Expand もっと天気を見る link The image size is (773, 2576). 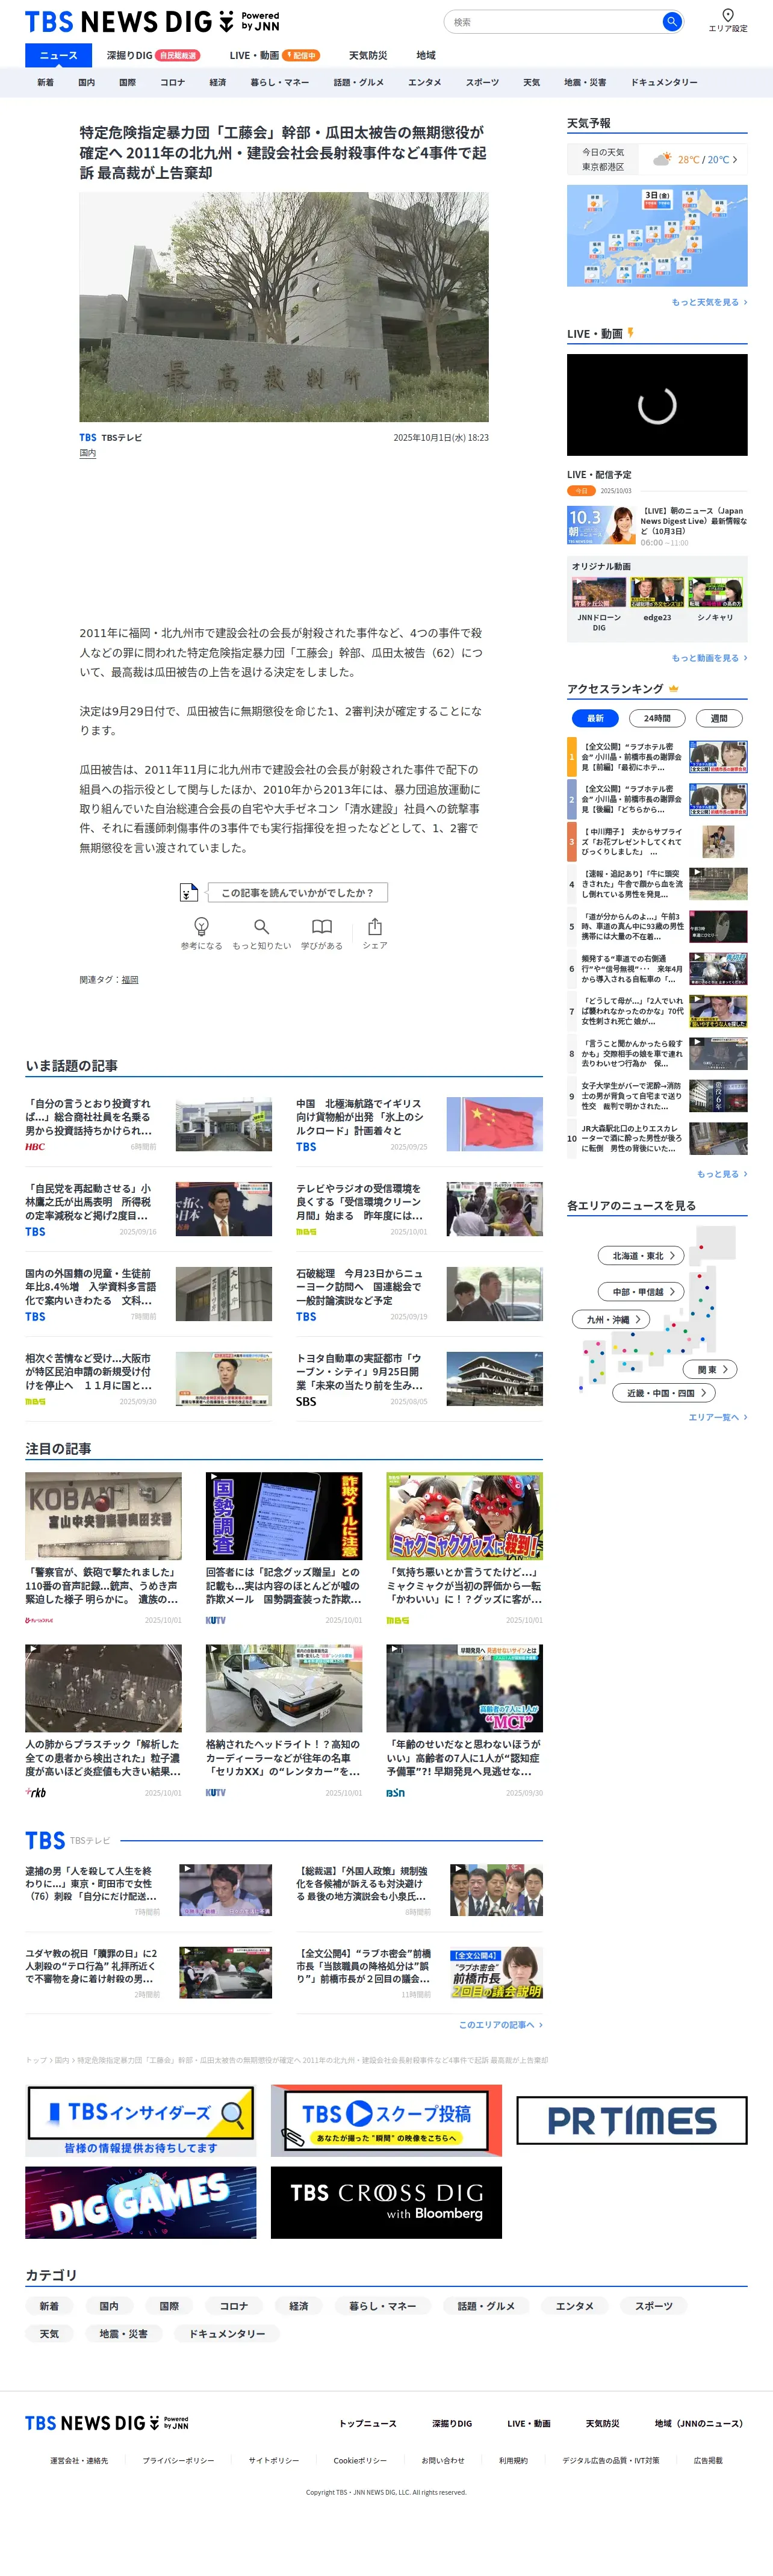point(709,302)
